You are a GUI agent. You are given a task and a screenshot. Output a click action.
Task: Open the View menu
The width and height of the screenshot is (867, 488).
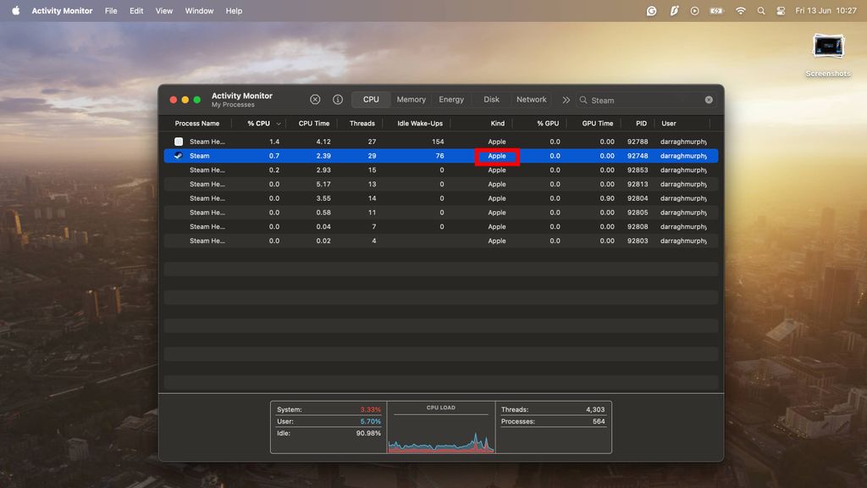(x=163, y=10)
